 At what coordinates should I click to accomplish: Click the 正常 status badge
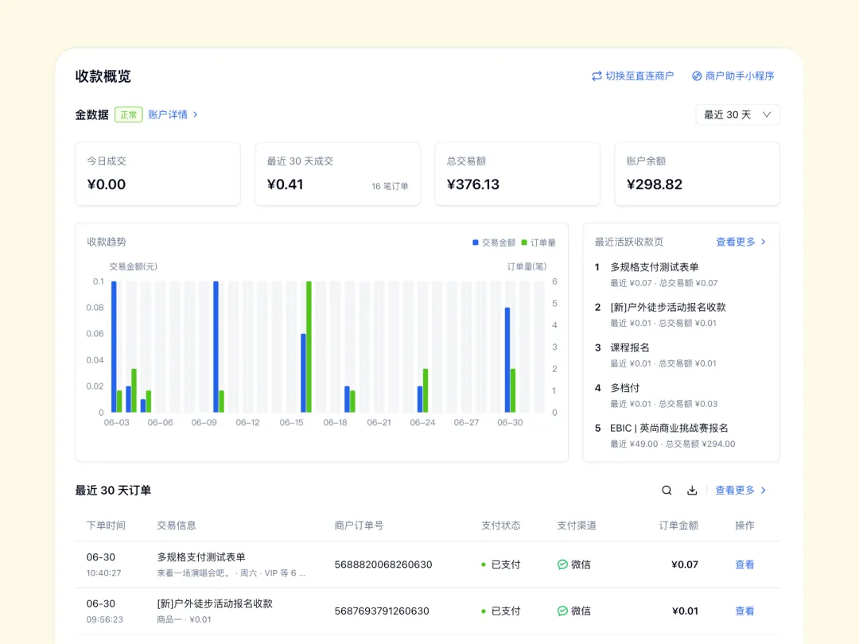pyautogui.click(x=129, y=115)
